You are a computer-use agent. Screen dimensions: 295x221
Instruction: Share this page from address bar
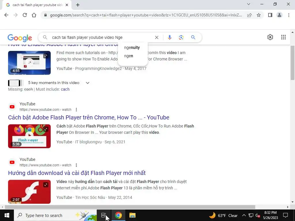point(249,15)
